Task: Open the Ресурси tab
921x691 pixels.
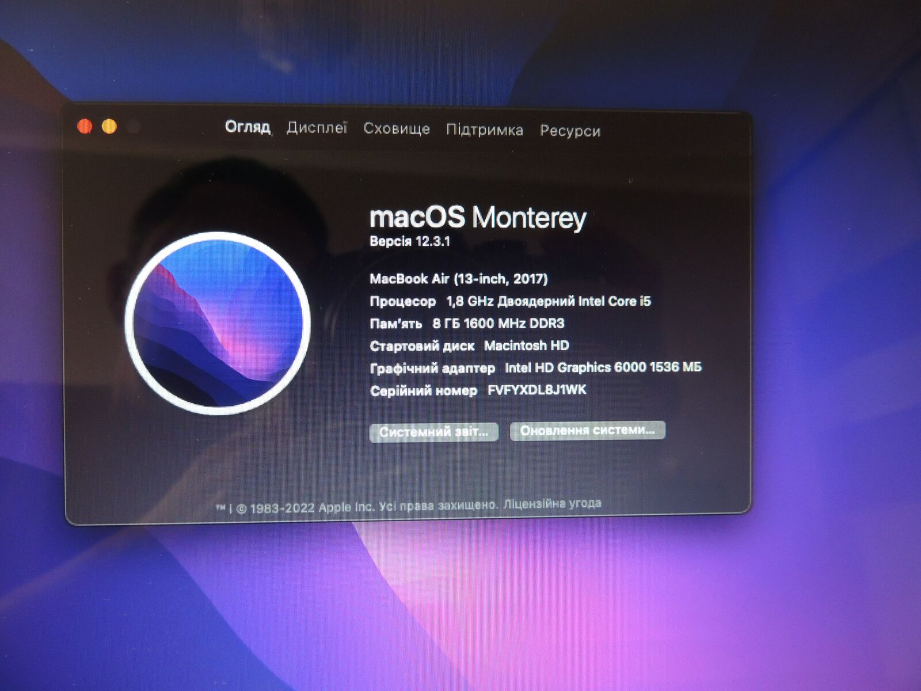Action: coord(570,131)
